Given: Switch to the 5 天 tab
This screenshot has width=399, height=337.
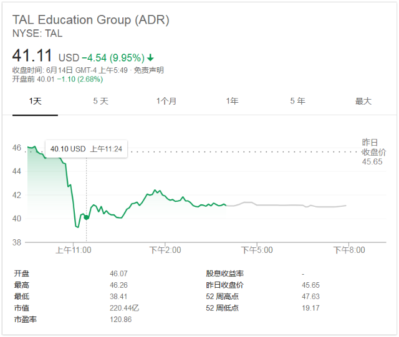Looking at the screenshot, I should pyautogui.click(x=100, y=101).
